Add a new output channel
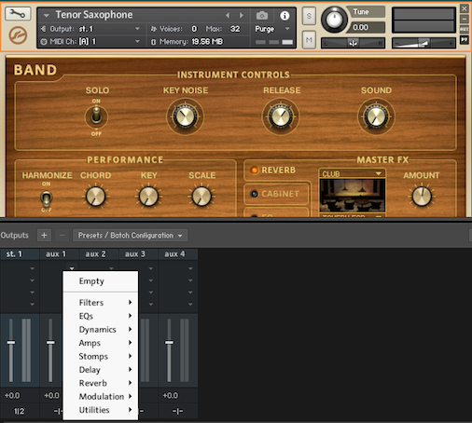Viewport: 472px width, 423px height. click(44, 235)
